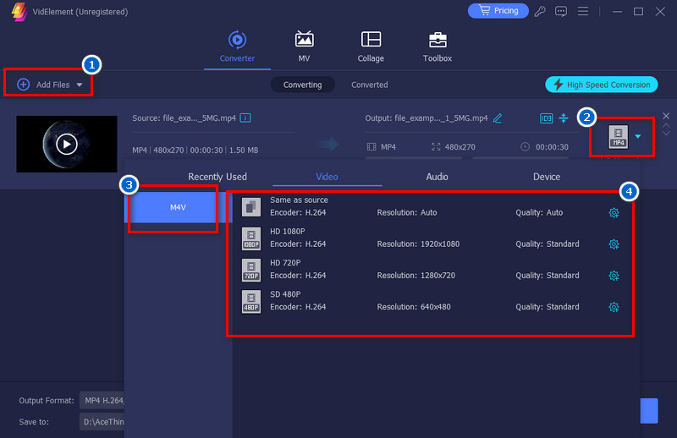Open source file info icon
677x438 pixels.
click(245, 118)
